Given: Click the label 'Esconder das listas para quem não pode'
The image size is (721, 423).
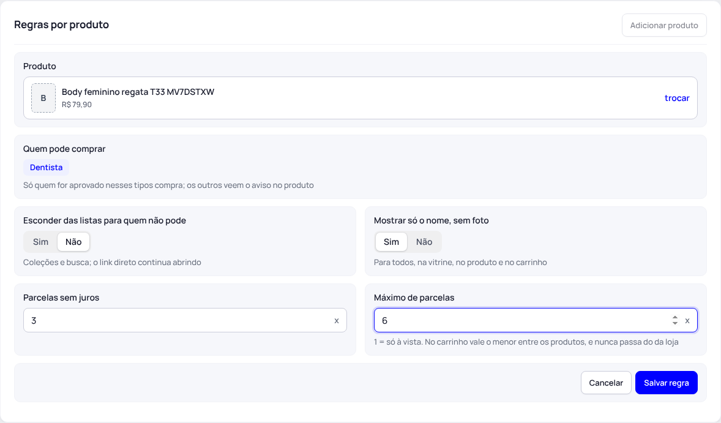Looking at the screenshot, I should tap(105, 221).
